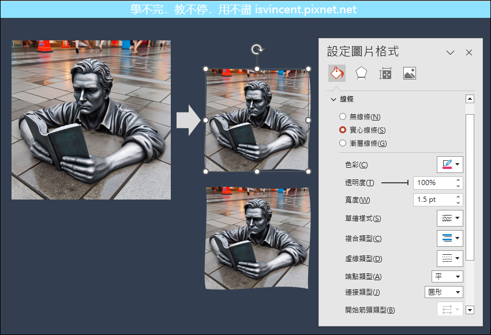Click the rotation handle above selected picture
The height and width of the screenshot is (335, 491).
pyautogui.click(x=257, y=49)
